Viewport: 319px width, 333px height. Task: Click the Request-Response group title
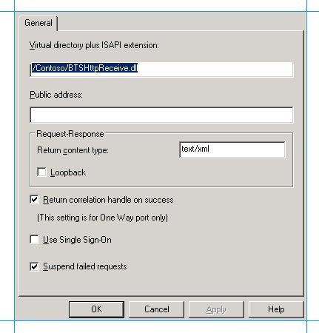tap(70, 134)
